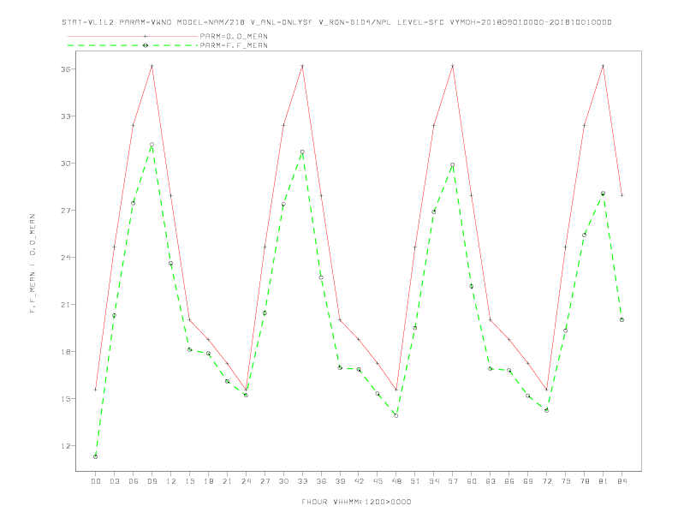
Task: Click x-axis hour label 66
Action: click(x=509, y=481)
